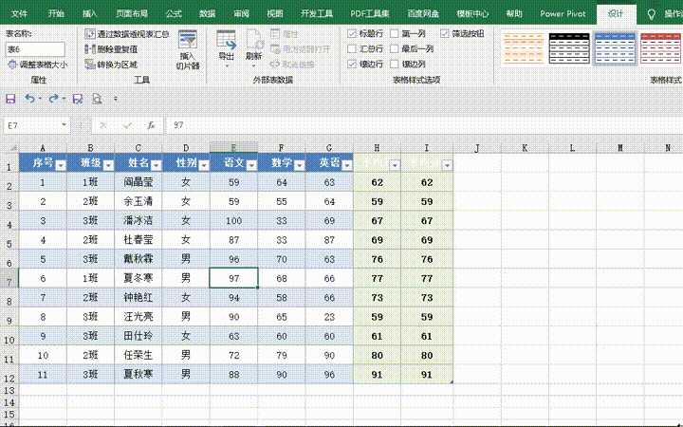683x427 pixels.
Task: Open the 英语 column filter dropdown
Action: pyautogui.click(x=347, y=165)
